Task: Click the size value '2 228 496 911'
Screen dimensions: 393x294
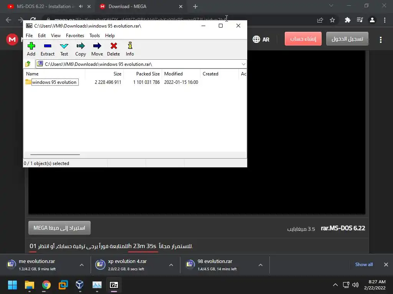Action: pyautogui.click(x=108, y=82)
